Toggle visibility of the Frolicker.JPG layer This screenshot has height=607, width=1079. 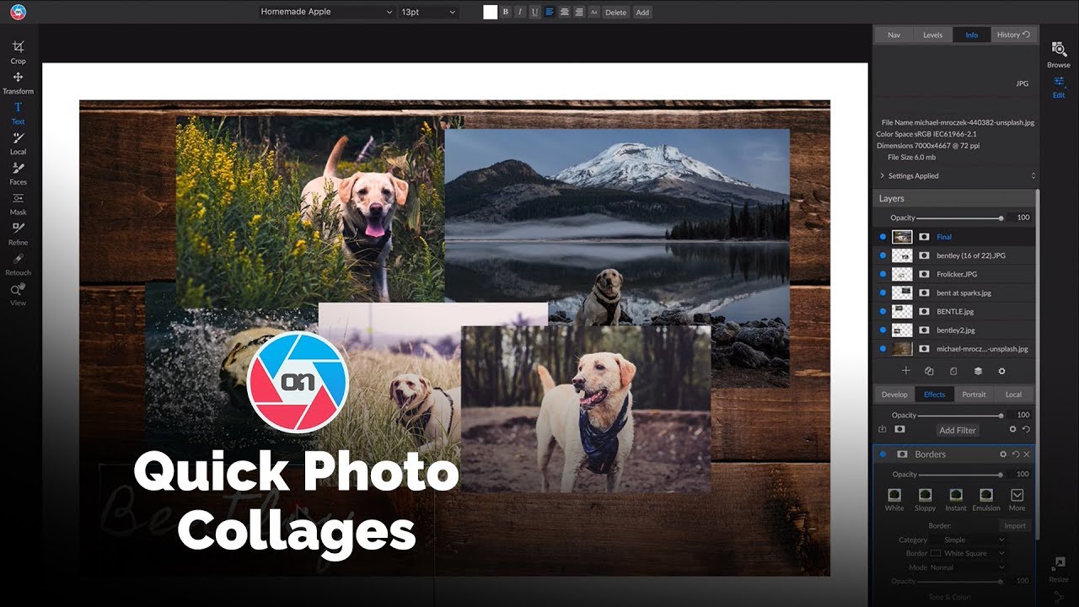pos(883,274)
